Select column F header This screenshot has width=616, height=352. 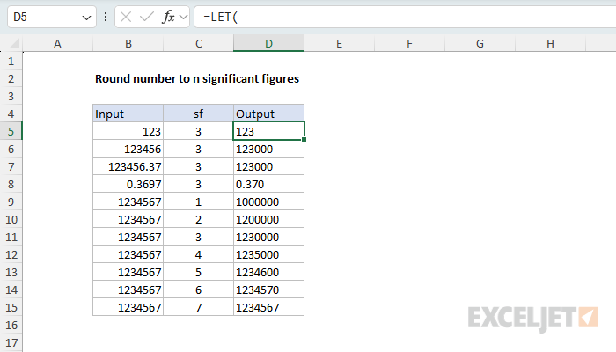[x=409, y=44]
